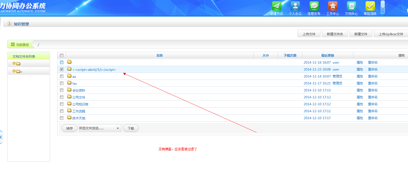Expand the second sidebar tree folder marked >

(x=14, y=71)
